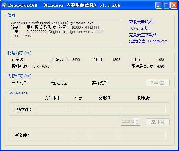Click the 新文件 限制数 field

click(x=143, y=135)
